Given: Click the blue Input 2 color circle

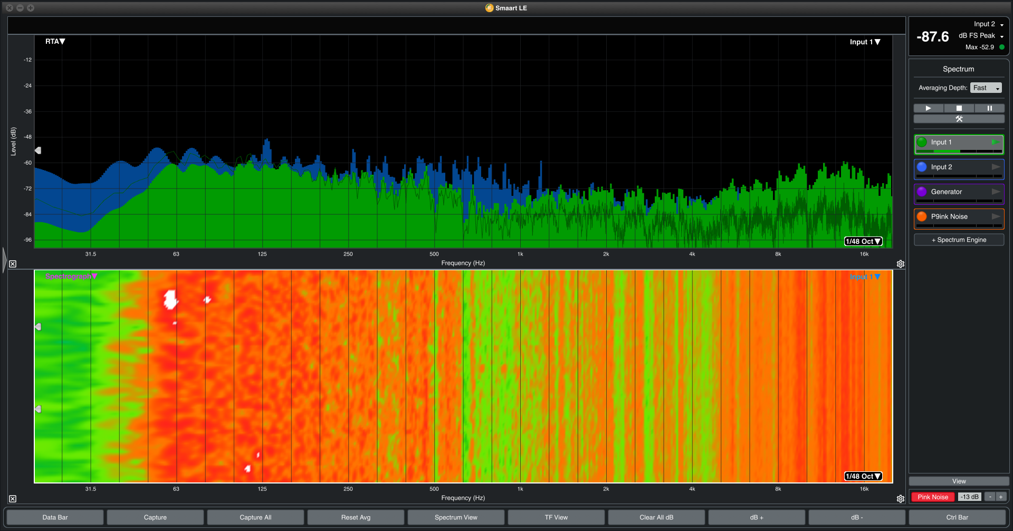Looking at the screenshot, I should coord(922,167).
